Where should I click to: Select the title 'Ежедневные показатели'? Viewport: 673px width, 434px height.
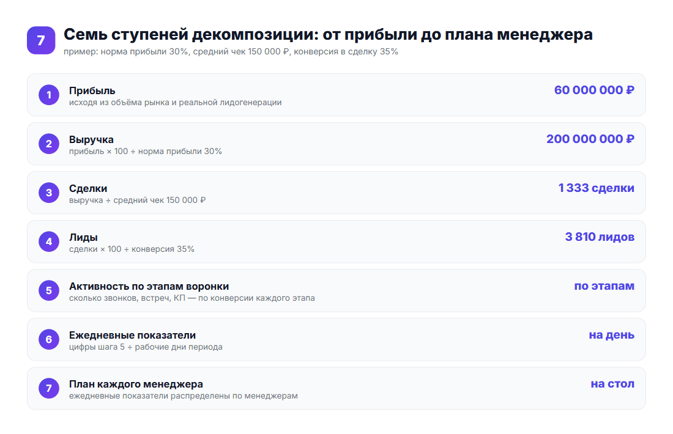(x=132, y=336)
